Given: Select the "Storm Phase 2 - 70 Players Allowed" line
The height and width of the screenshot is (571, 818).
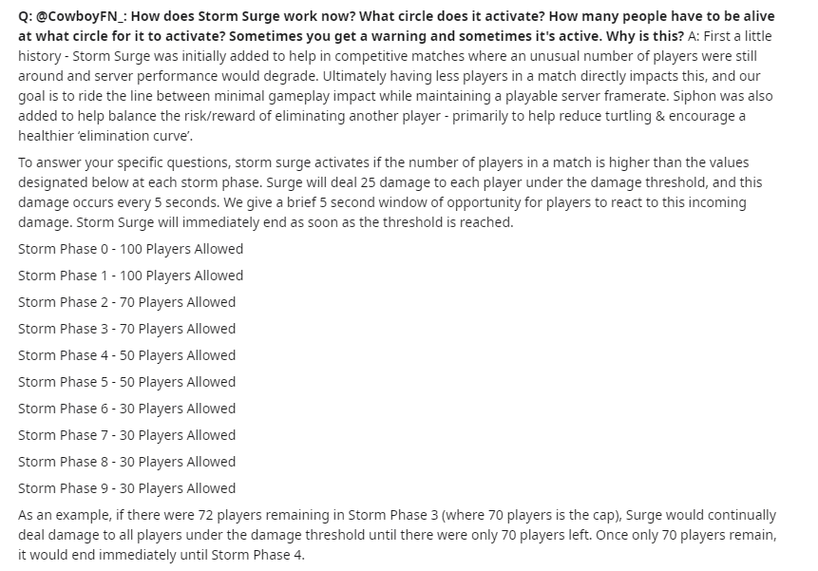Looking at the screenshot, I should 126,302.
